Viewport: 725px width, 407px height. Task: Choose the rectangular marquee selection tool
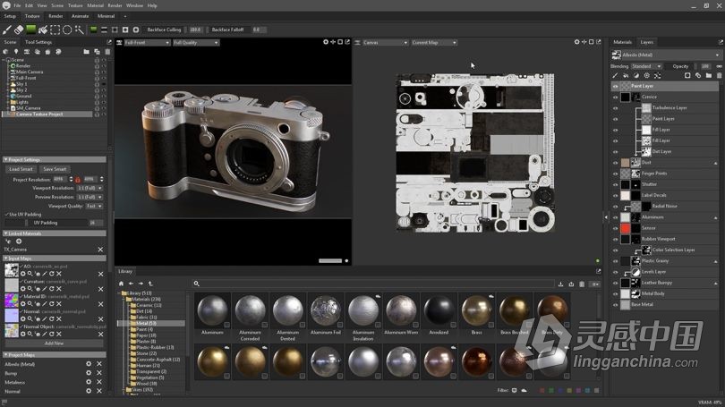tap(55, 30)
